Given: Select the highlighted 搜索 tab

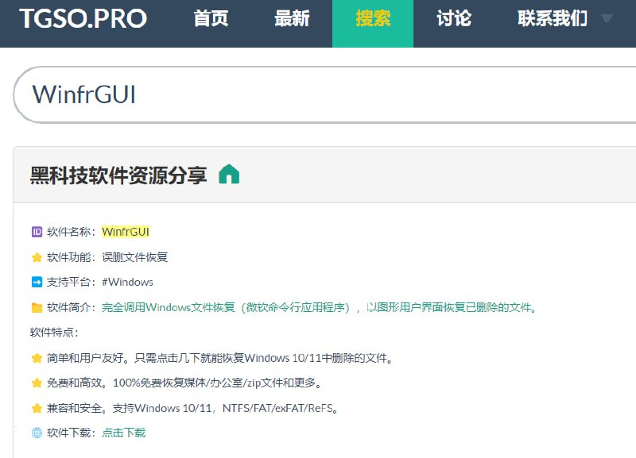Looking at the screenshot, I should click(374, 18).
